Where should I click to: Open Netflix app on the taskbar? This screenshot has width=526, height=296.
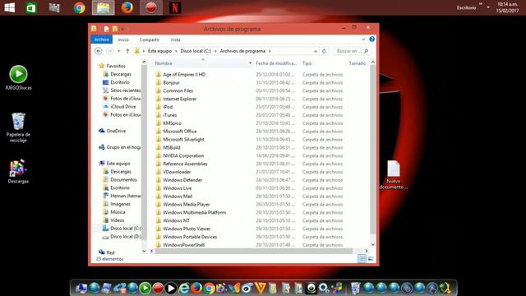(x=175, y=7)
